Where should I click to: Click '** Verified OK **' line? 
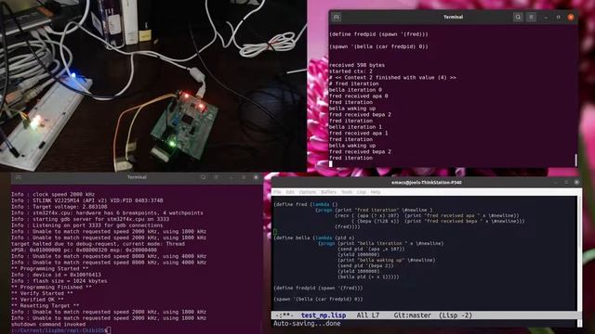(x=37, y=299)
